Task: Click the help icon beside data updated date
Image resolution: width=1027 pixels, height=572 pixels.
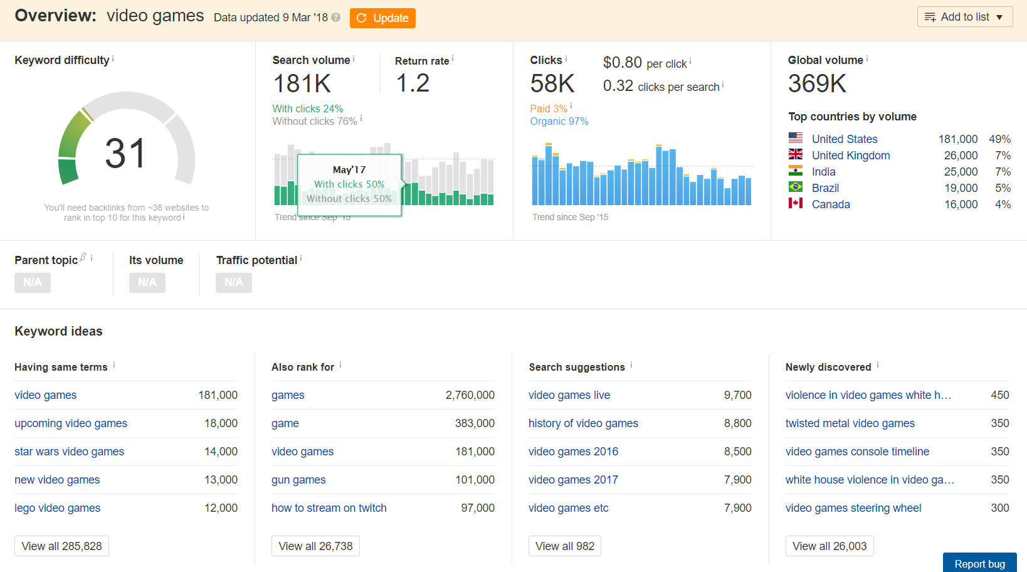Action: [x=336, y=18]
